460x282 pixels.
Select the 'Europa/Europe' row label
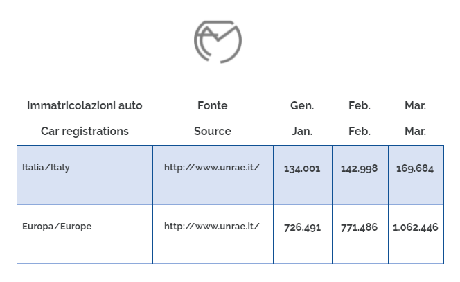pos(57,227)
